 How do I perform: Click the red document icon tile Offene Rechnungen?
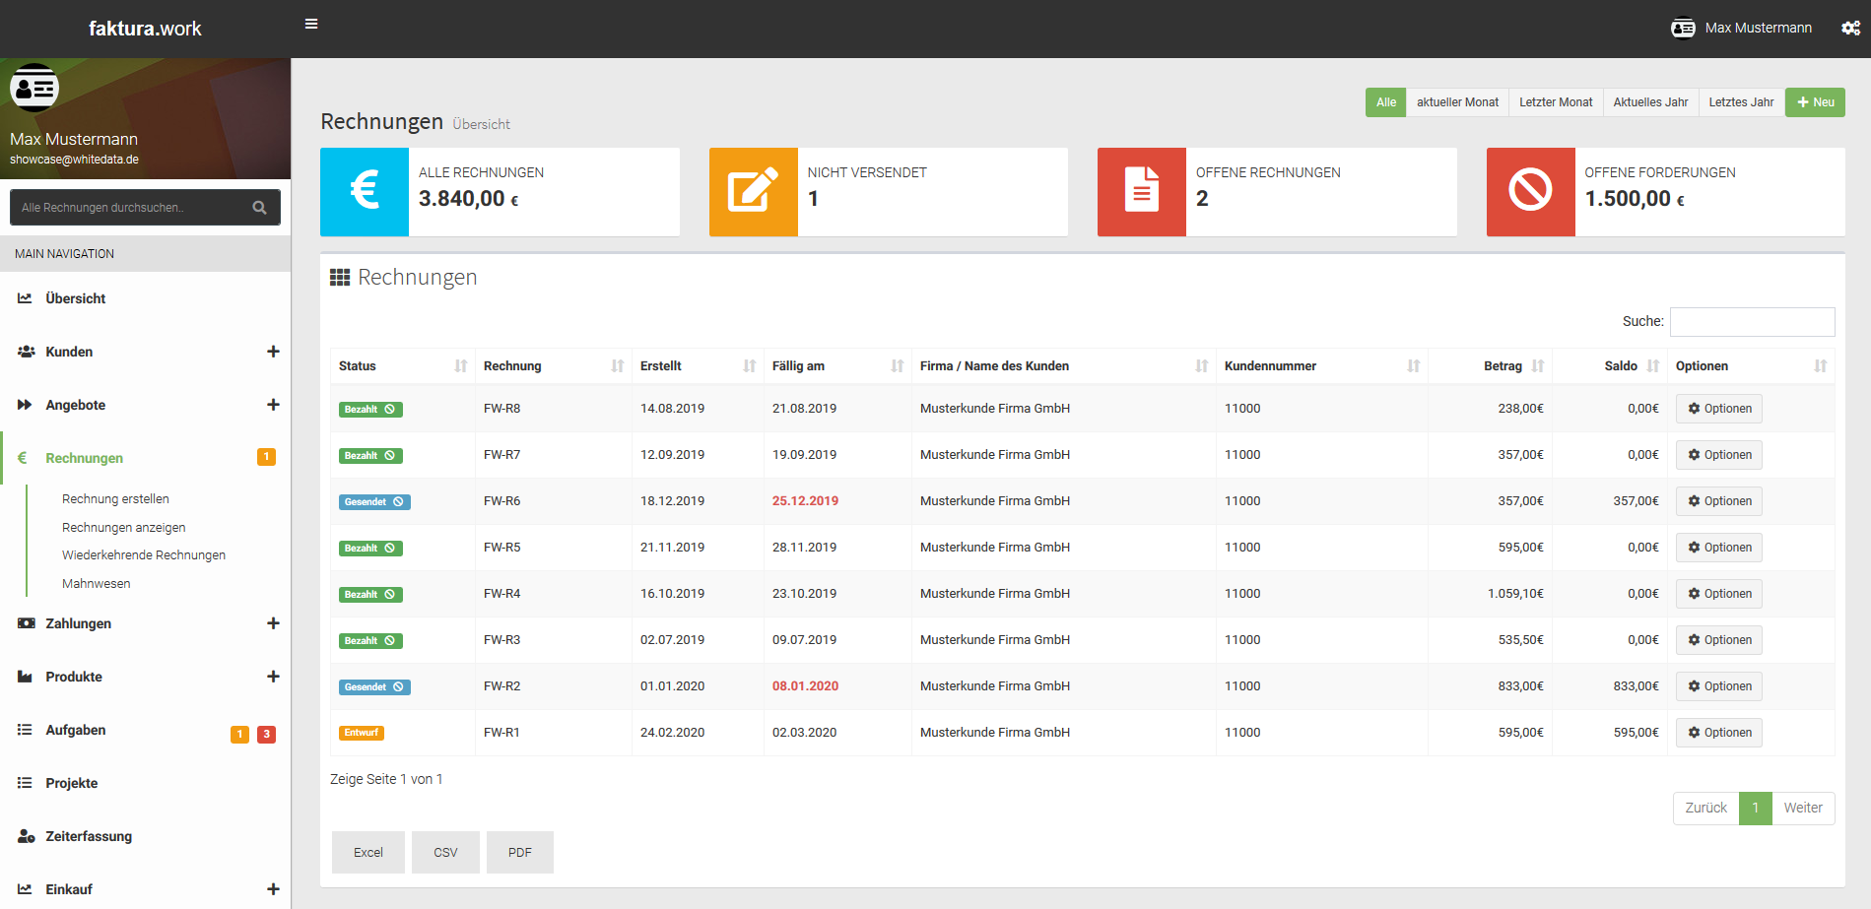(x=1142, y=192)
